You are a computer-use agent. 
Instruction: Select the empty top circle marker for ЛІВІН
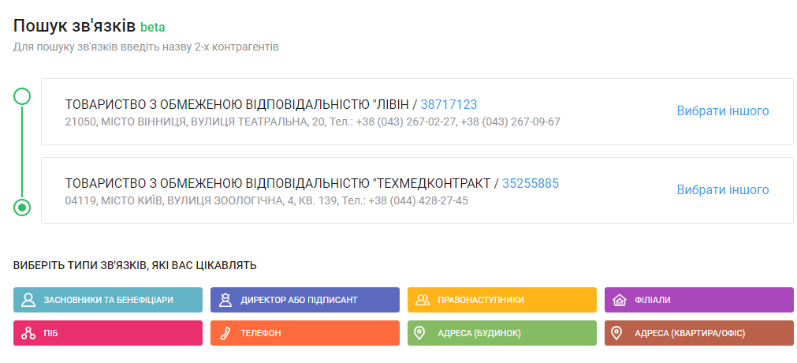pos(23,96)
